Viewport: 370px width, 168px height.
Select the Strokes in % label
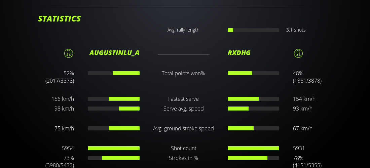click(x=183, y=158)
